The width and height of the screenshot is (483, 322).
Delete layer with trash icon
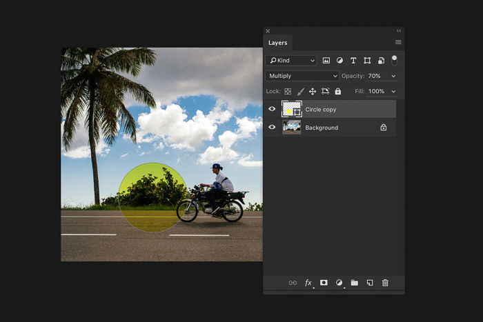tap(385, 283)
